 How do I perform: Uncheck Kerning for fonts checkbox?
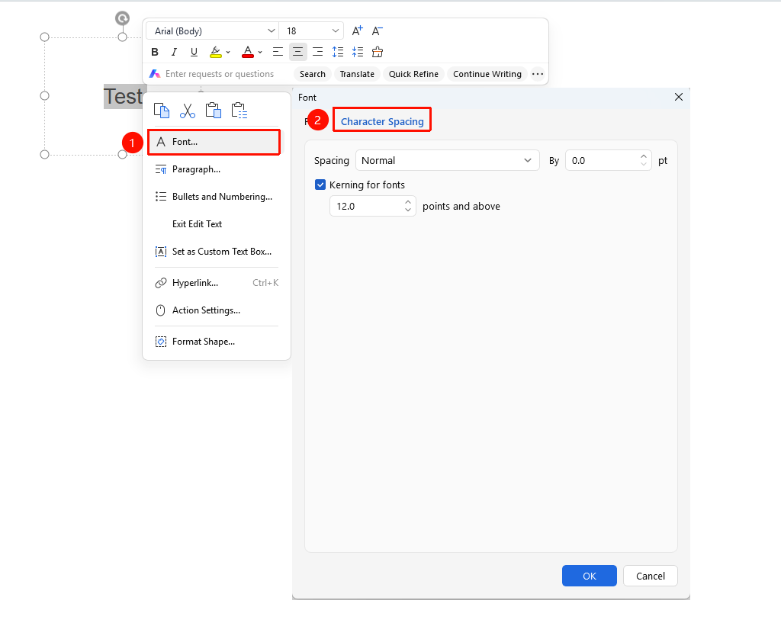point(320,185)
